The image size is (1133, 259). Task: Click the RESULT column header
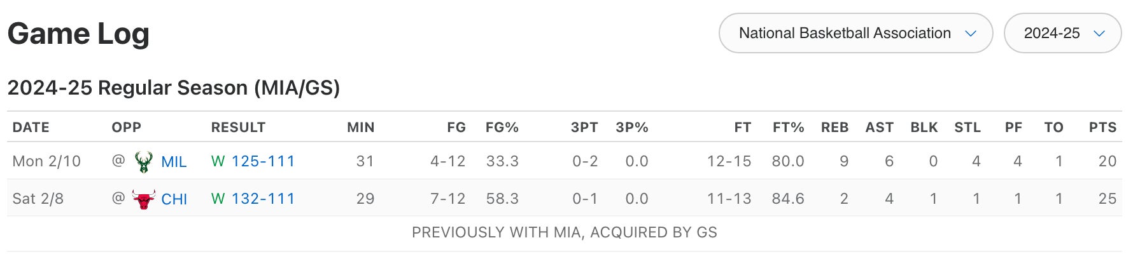click(x=238, y=128)
